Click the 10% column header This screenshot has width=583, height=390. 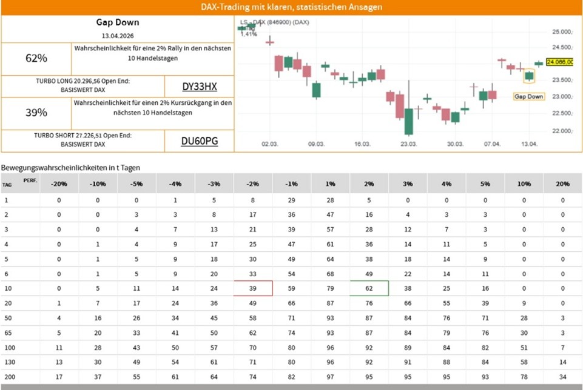[x=524, y=183]
